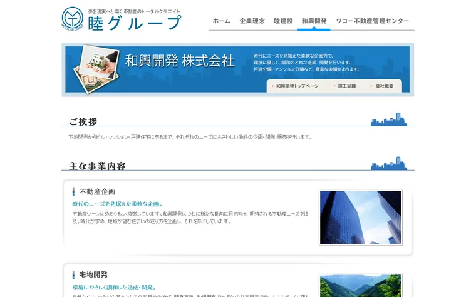The width and height of the screenshot is (476, 297).
Task: Click the 睦グループ site title text
Action: coord(135,23)
